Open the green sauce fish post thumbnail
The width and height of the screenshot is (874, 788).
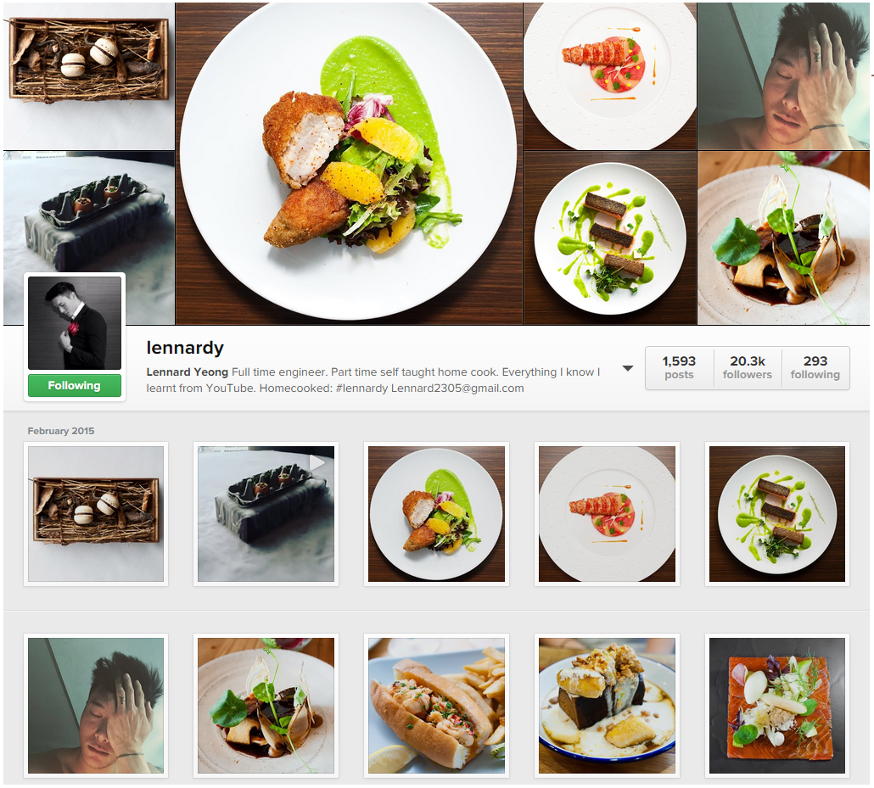click(777, 514)
